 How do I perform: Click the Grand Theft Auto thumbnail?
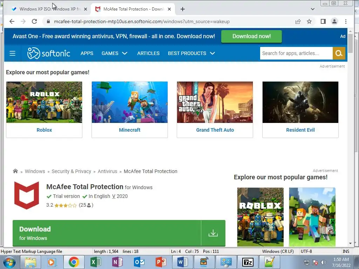215,102
